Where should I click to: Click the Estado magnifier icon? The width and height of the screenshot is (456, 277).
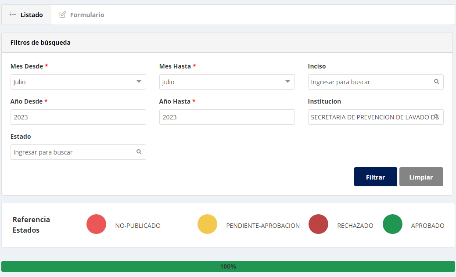coord(139,152)
